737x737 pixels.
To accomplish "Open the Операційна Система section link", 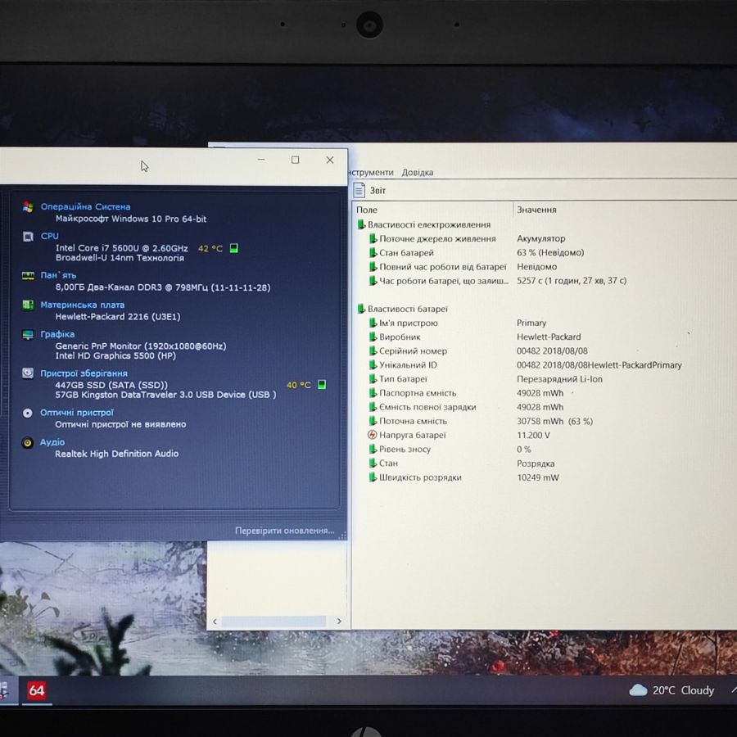I will [x=85, y=207].
